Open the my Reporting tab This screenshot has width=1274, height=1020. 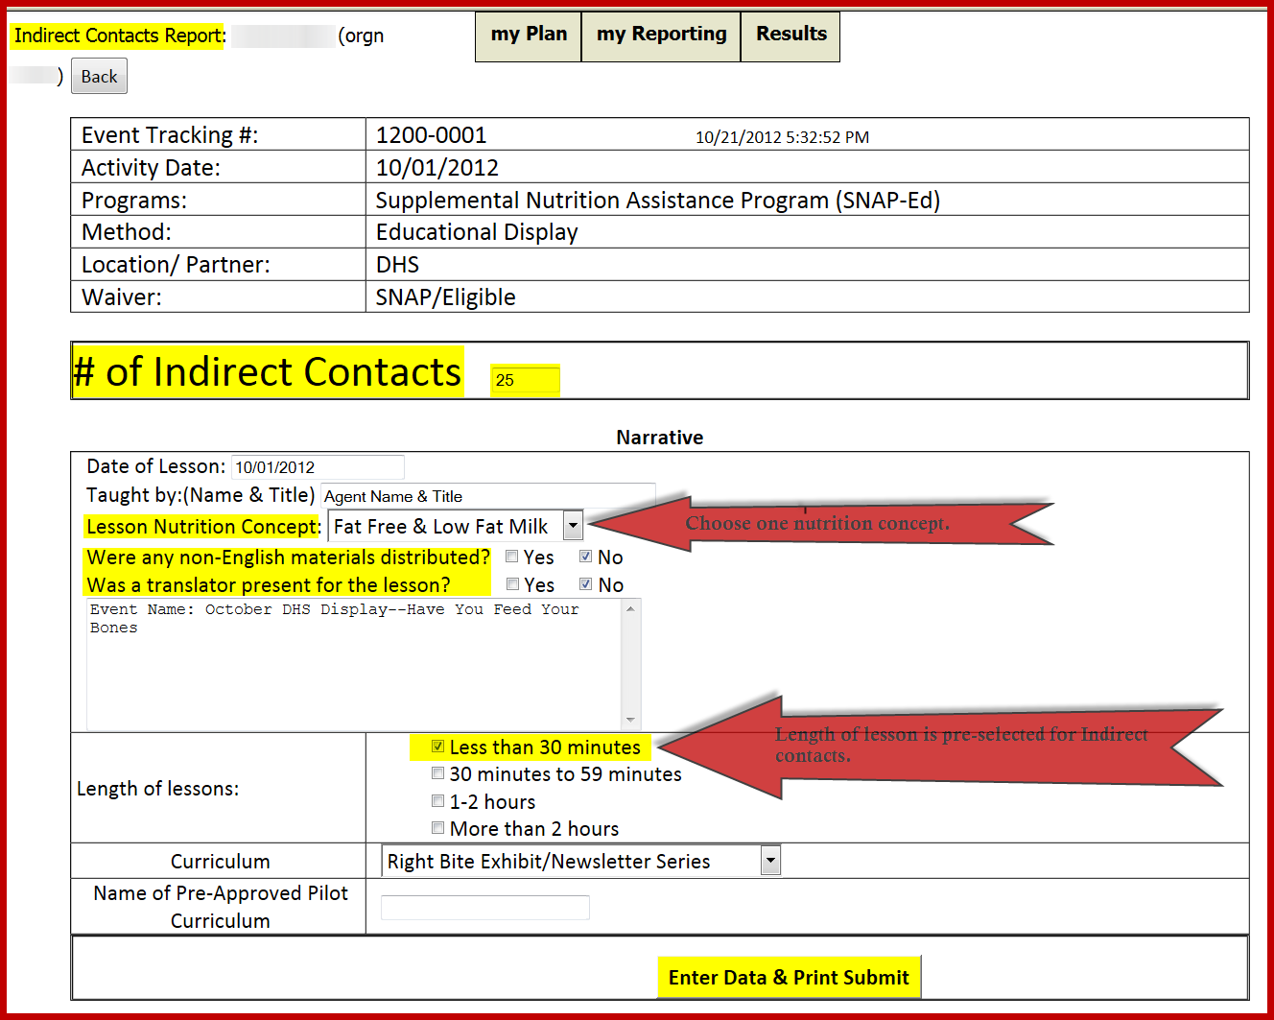click(x=660, y=35)
